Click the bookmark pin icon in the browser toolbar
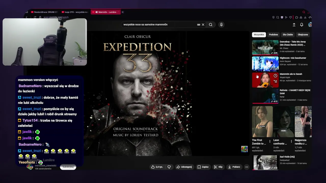 point(273,17)
